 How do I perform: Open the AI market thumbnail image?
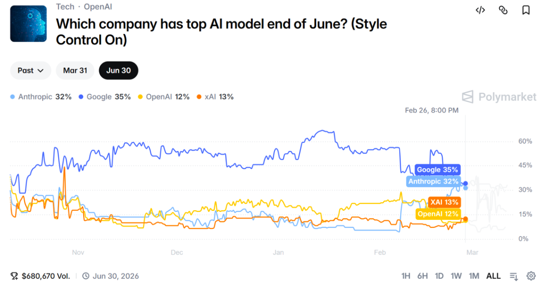[29, 24]
